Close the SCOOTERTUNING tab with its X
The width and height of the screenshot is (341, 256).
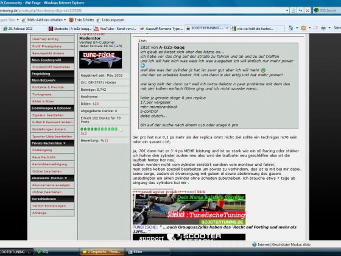[227, 28]
